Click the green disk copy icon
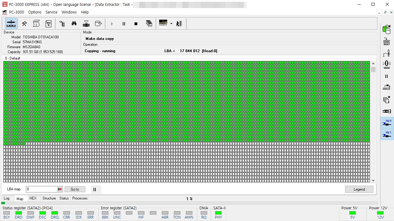The width and height of the screenshot is (394, 221). click(x=386, y=30)
